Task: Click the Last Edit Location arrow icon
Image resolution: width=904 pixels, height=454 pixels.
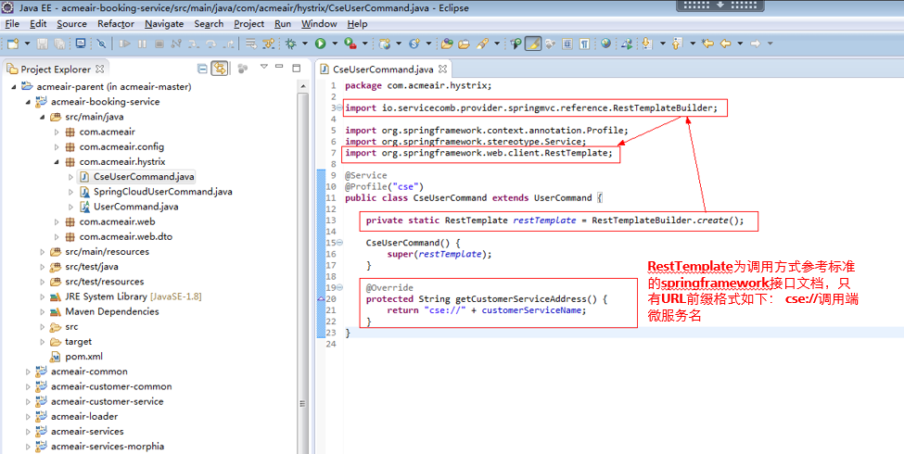Action: pos(707,44)
